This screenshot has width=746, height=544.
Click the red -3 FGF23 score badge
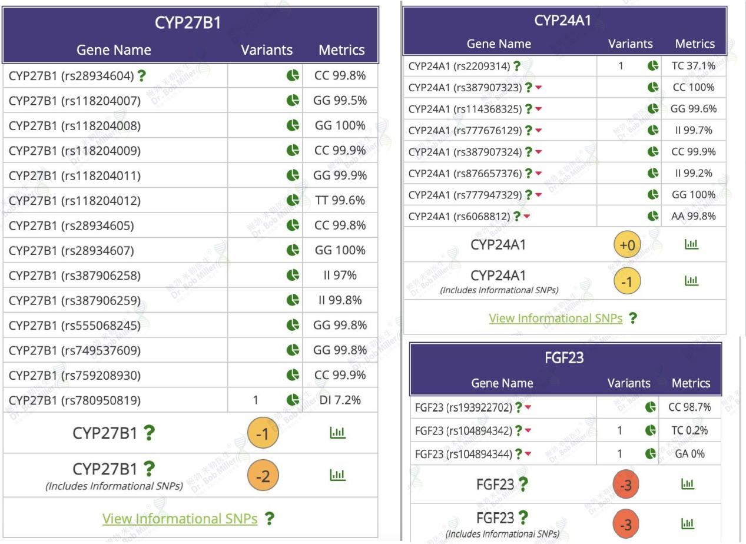pos(627,485)
